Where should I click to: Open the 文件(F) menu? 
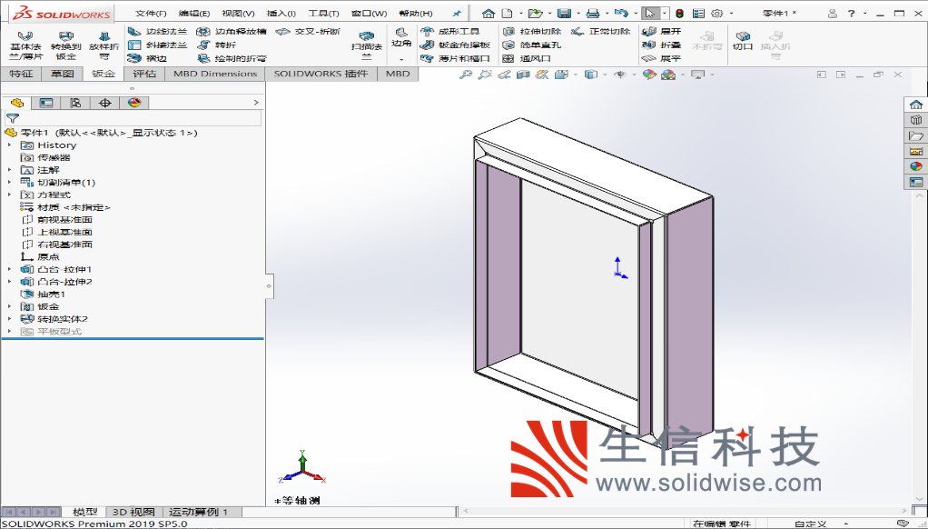point(151,13)
